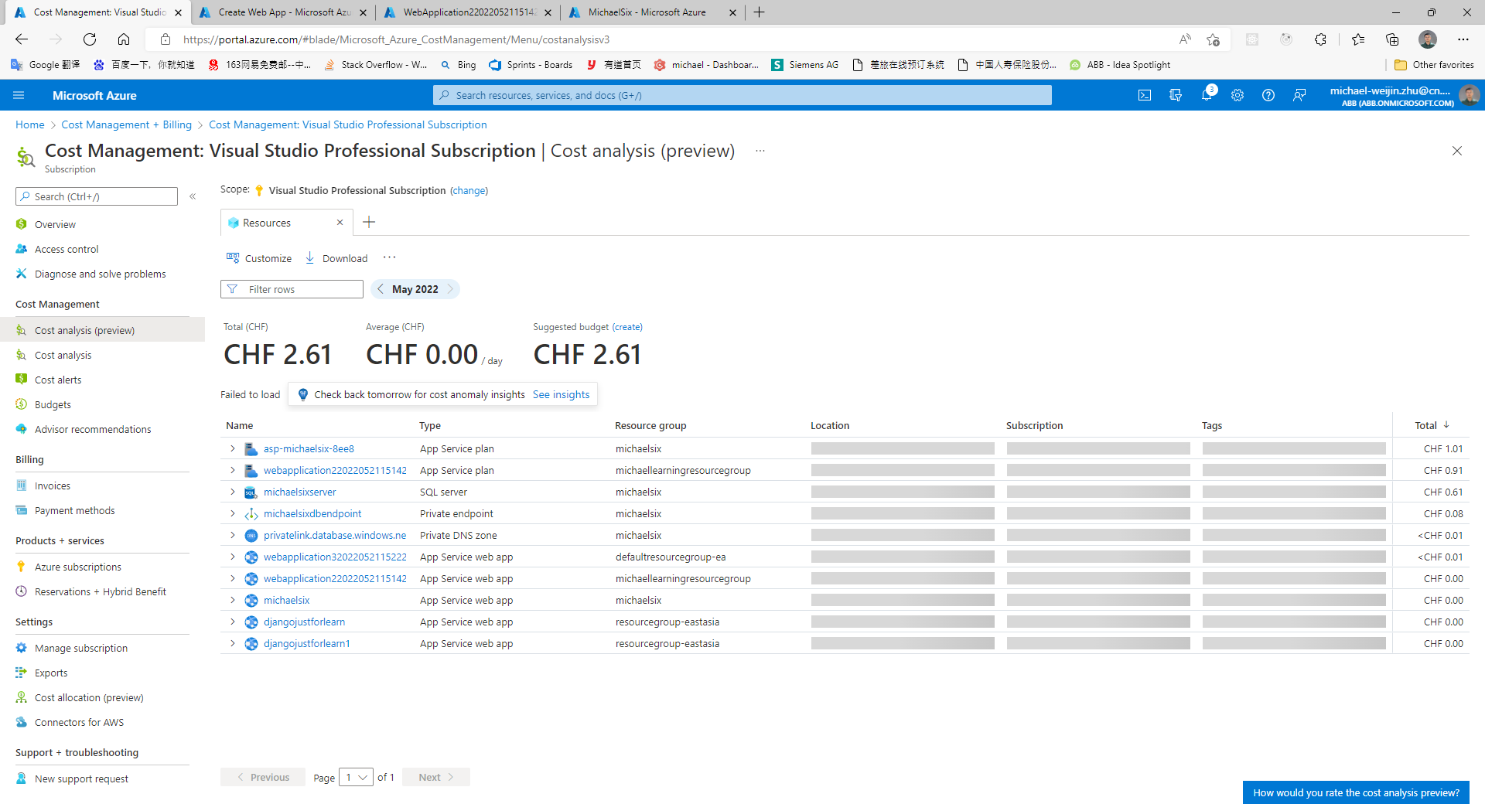
Task: Go back in browser
Action: (22, 39)
